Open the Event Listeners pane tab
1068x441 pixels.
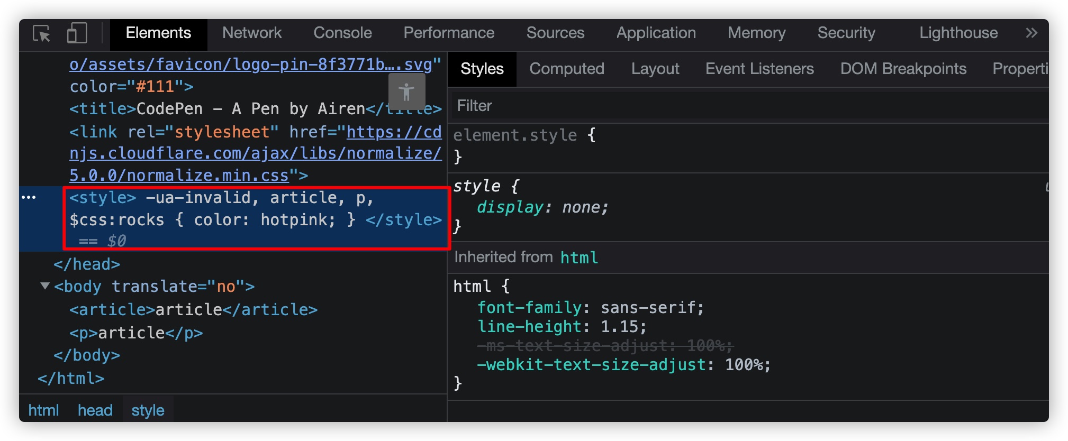tap(759, 69)
